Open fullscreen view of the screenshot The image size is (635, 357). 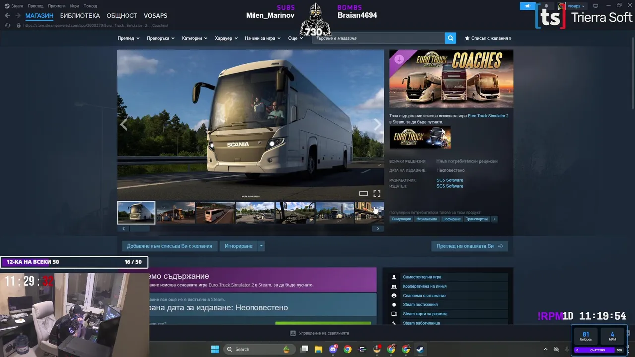click(377, 194)
